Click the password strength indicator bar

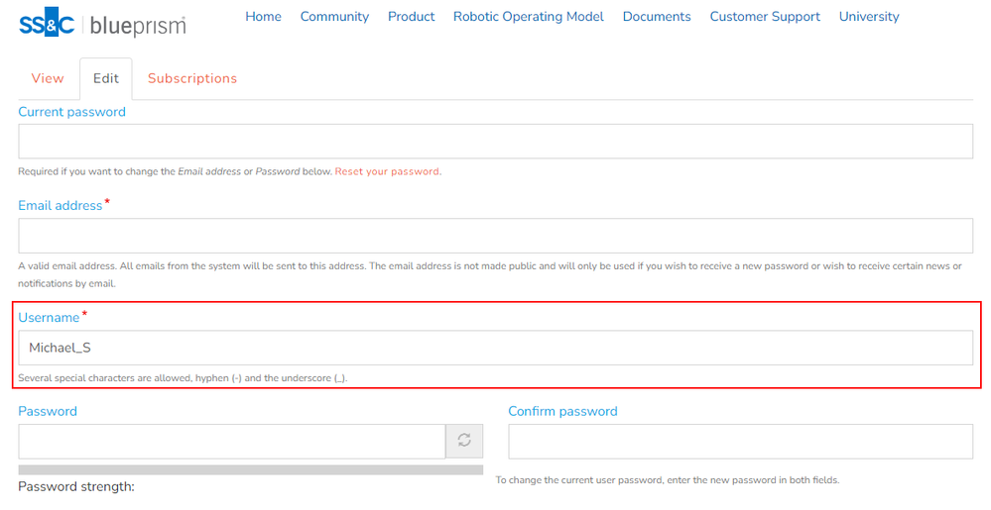tap(250, 469)
